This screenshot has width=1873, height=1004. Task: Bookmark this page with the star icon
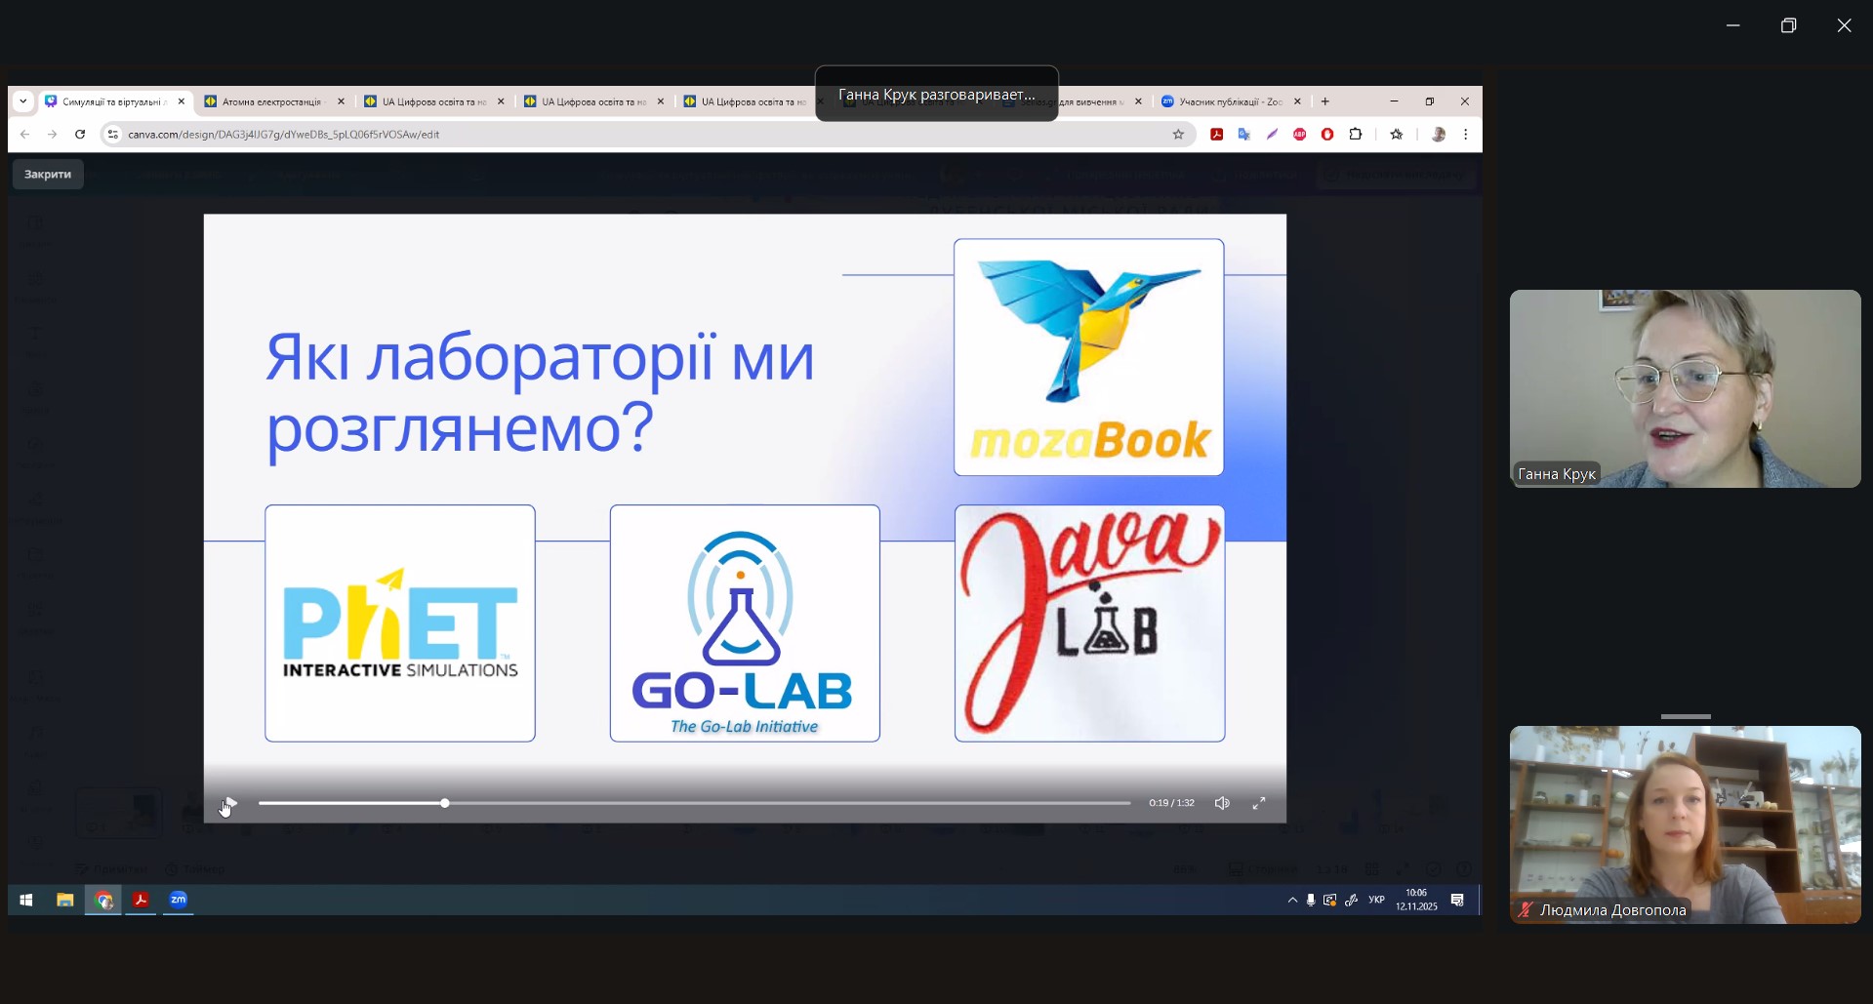coord(1178,135)
